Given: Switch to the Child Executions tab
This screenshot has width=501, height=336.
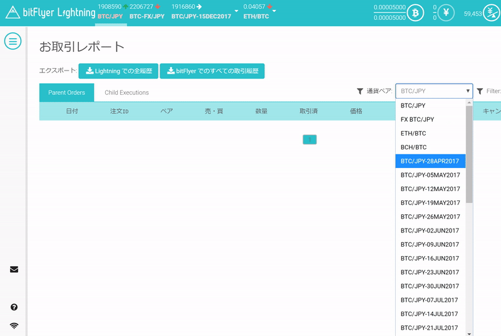Looking at the screenshot, I should click(127, 92).
